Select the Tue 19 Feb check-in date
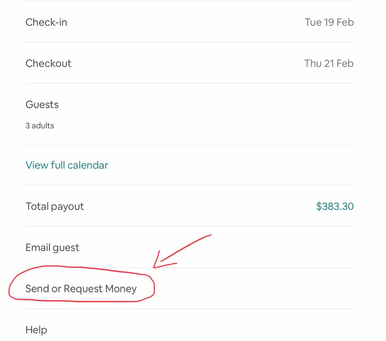Screen dimensions: 386x341 pyautogui.click(x=329, y=22)
